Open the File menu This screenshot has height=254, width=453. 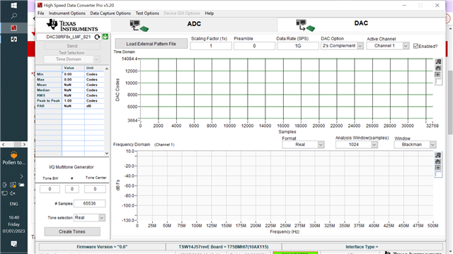[x=41, y=13]
